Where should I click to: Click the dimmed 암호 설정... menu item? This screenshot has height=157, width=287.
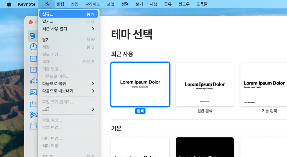pyautogui.click(x=69, y=120)
